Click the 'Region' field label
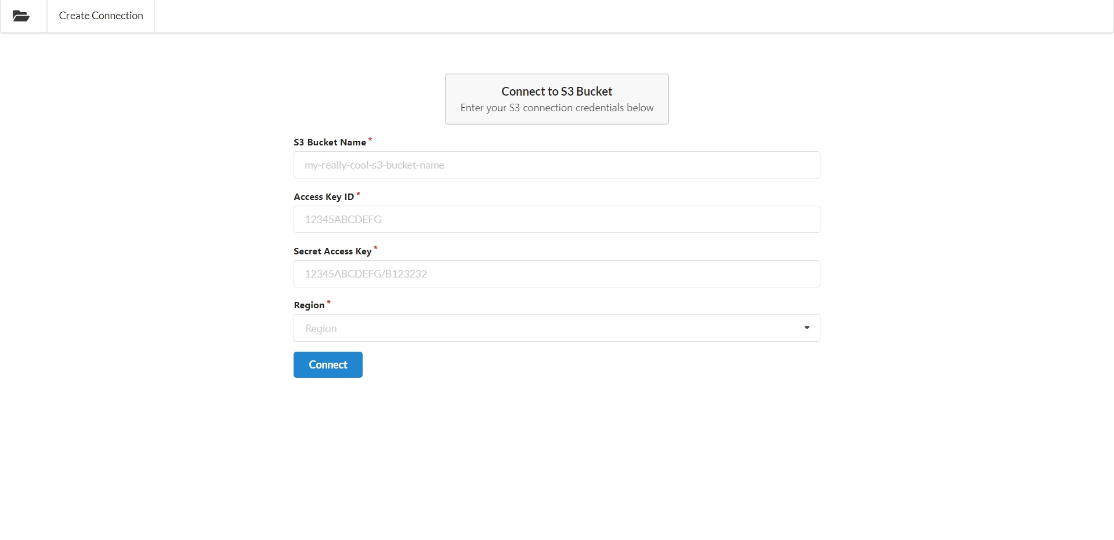 click(309, 305)
